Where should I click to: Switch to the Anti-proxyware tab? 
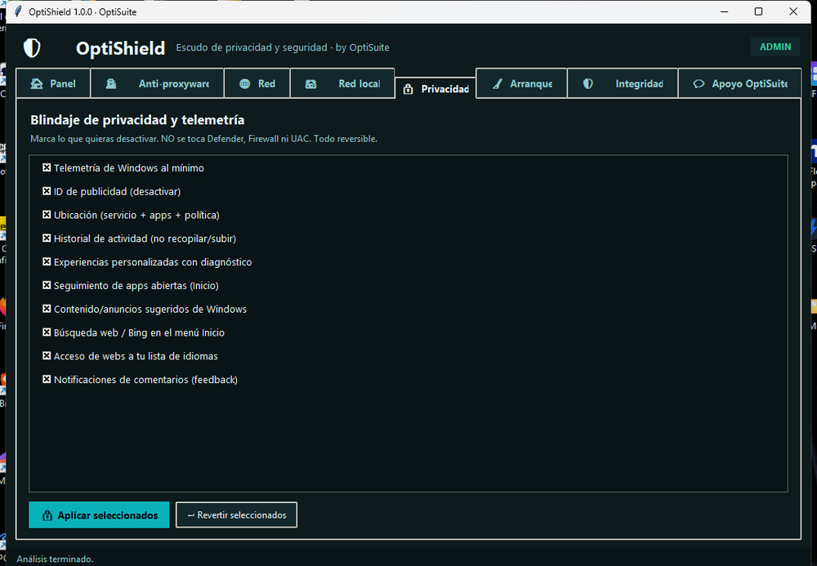[158, 83]
